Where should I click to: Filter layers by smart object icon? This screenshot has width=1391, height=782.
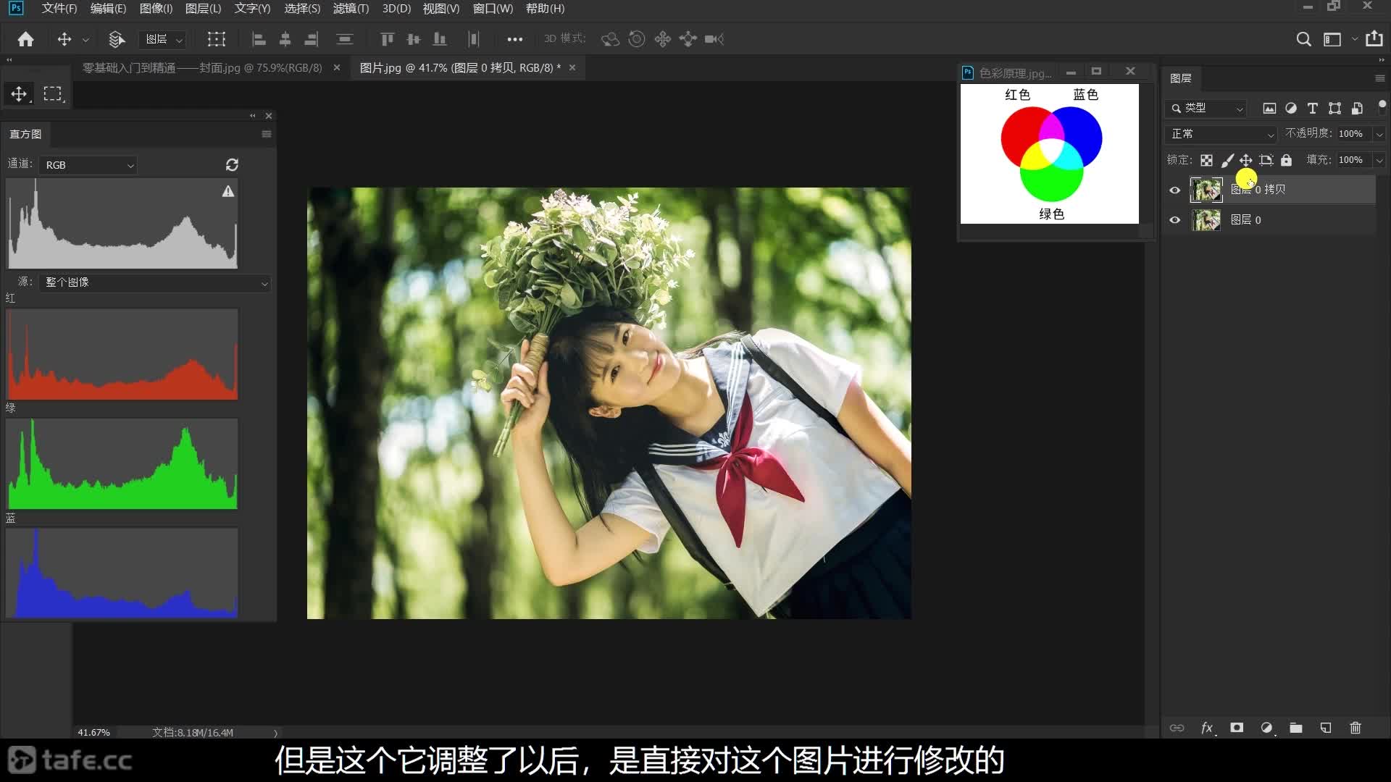1357,108
